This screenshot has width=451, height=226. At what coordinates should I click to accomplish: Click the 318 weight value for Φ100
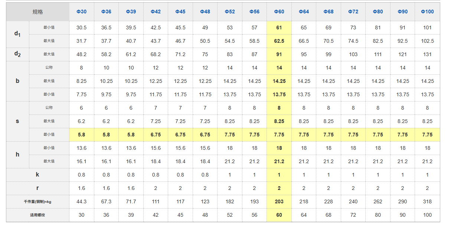(x=427, y=201)
